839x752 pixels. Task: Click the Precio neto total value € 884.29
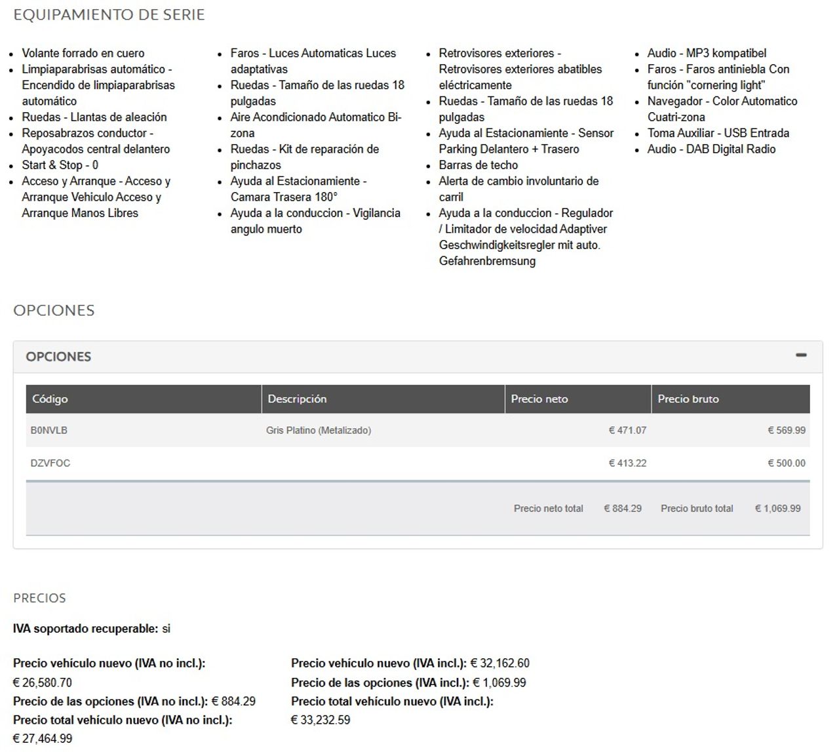tap(623, 508)
